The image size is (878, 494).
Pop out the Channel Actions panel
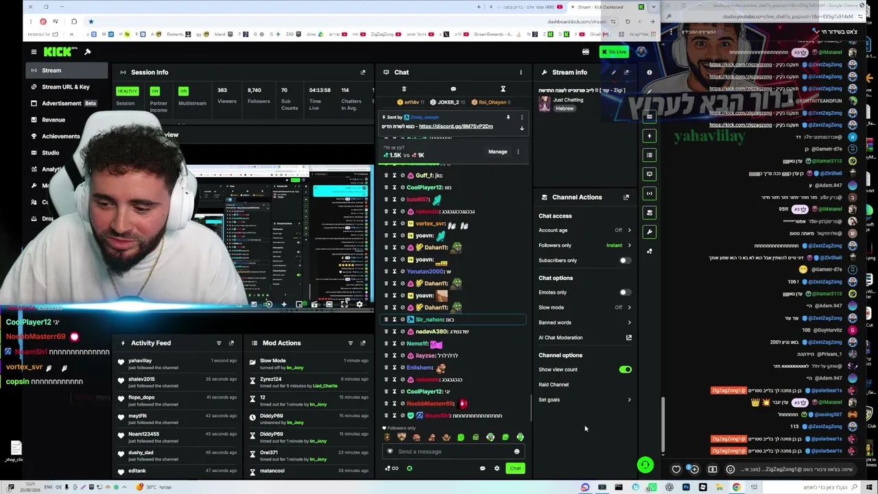(x=626, y=197)
